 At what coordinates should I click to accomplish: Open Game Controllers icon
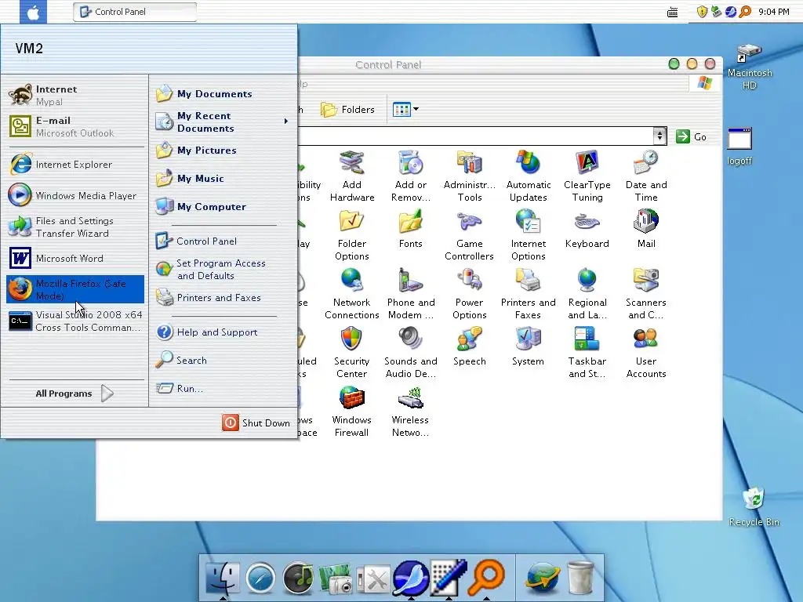click(x=470, y=235)
